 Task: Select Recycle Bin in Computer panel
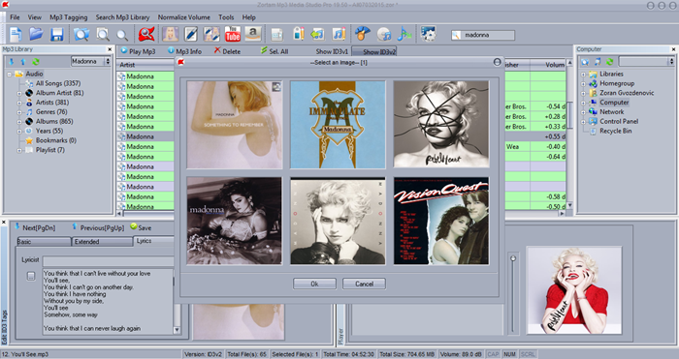615,131
